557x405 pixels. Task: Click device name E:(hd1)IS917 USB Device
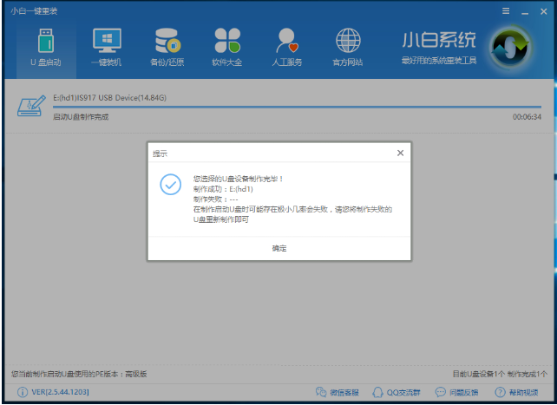tap(109, 98)
